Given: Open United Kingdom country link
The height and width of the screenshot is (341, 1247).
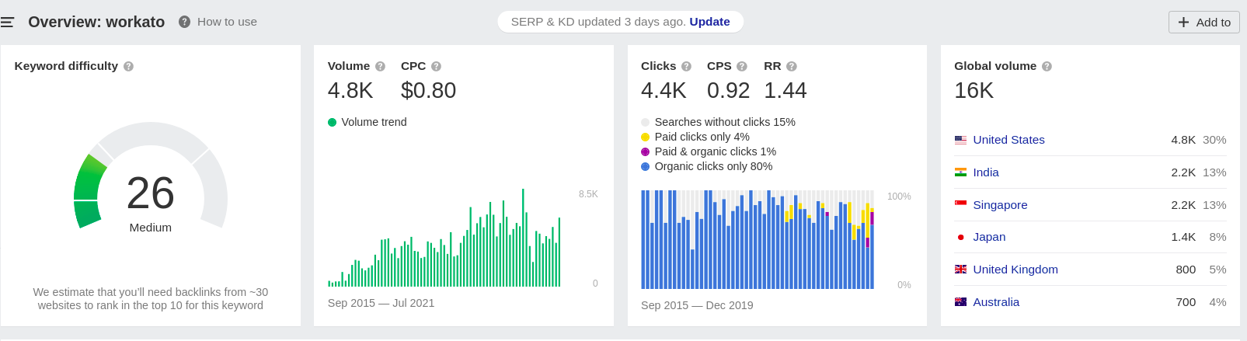Looking at the screenshot, I should click(1015, 270).
